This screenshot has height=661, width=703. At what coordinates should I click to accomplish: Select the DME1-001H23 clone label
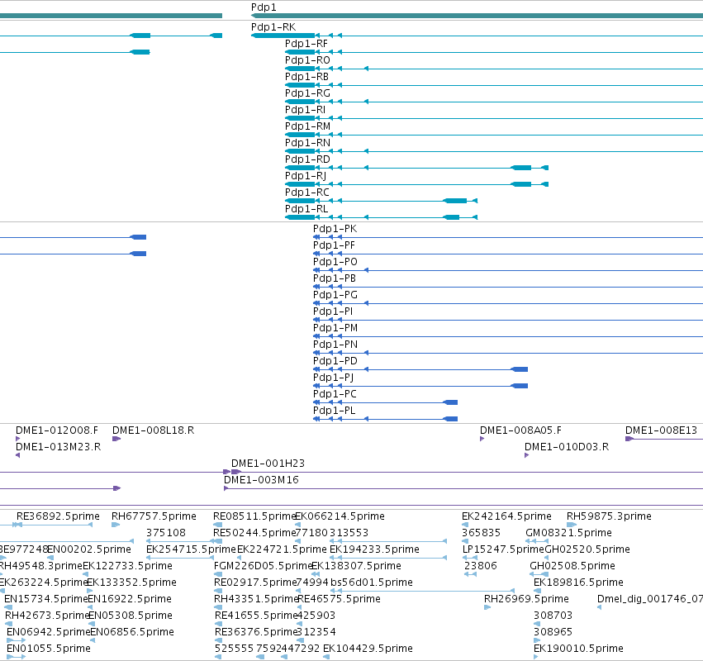(x=268, y=464)
